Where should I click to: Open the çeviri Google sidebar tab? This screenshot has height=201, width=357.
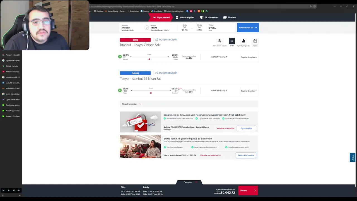11,94
